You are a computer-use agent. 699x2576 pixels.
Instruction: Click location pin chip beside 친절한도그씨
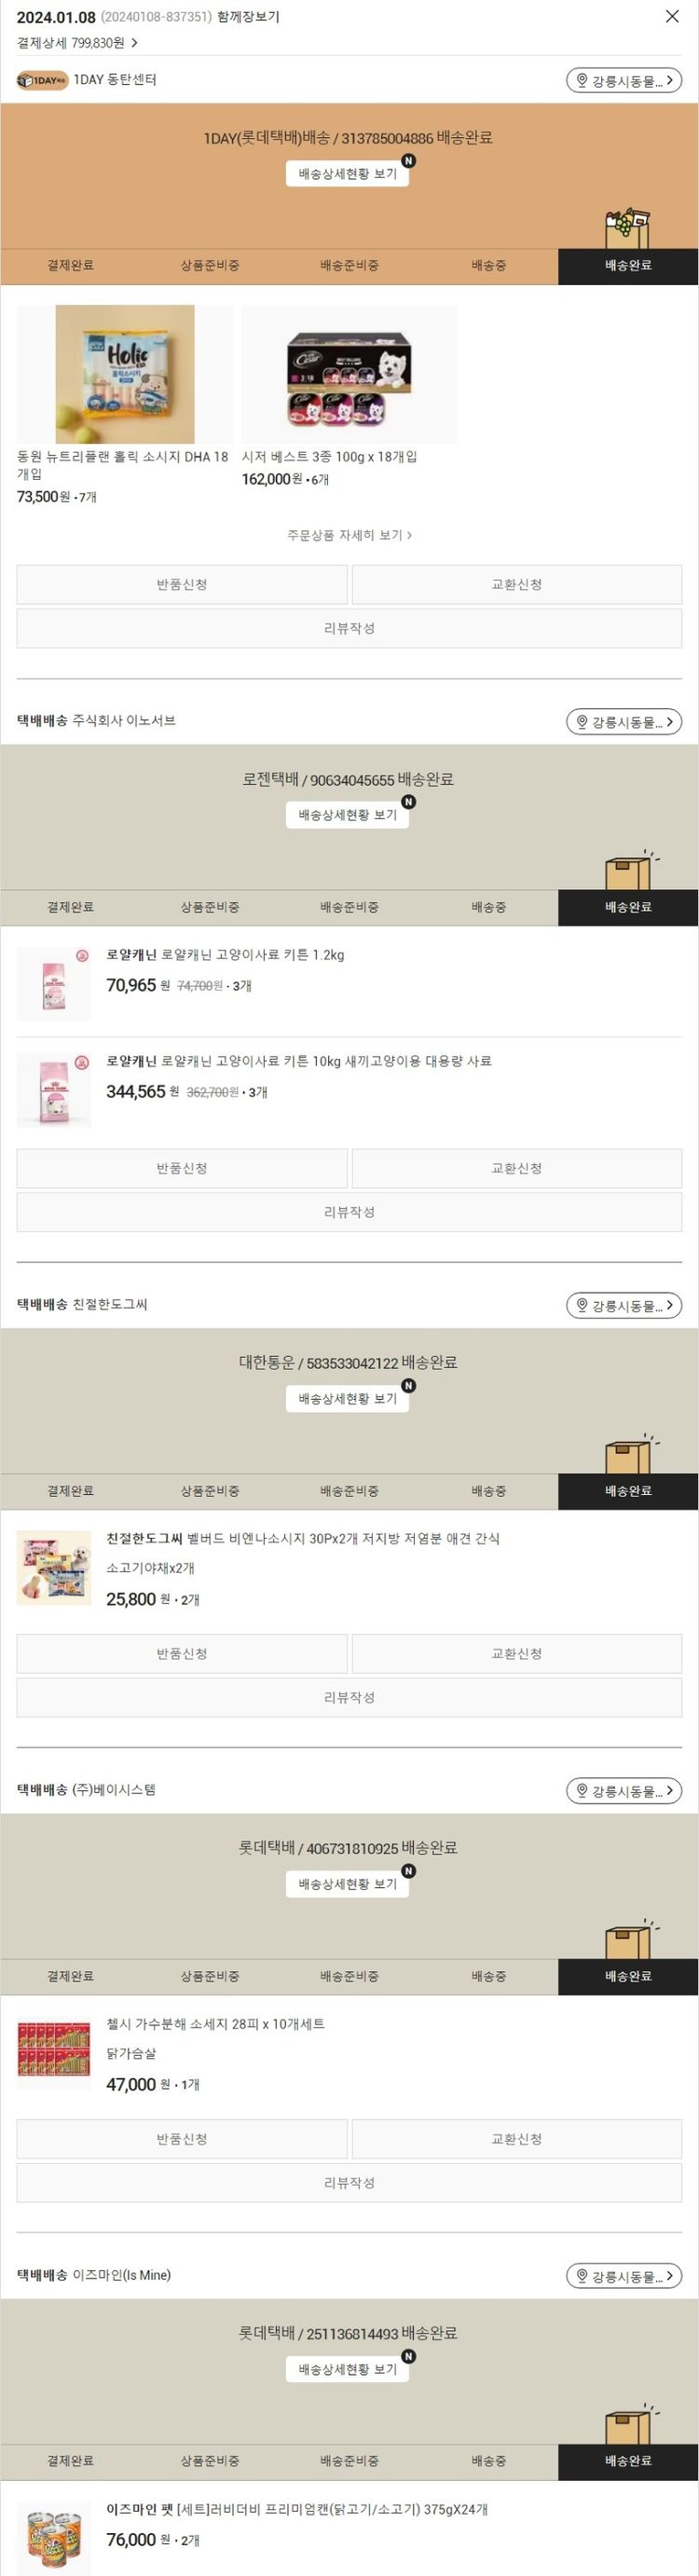624,1306
